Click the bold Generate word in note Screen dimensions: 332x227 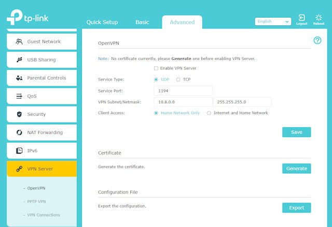click(x=181, y=58)
